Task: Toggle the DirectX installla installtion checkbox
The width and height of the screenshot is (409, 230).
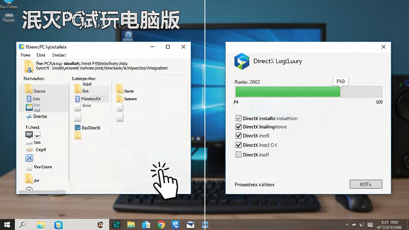Action: pos(238,118)
